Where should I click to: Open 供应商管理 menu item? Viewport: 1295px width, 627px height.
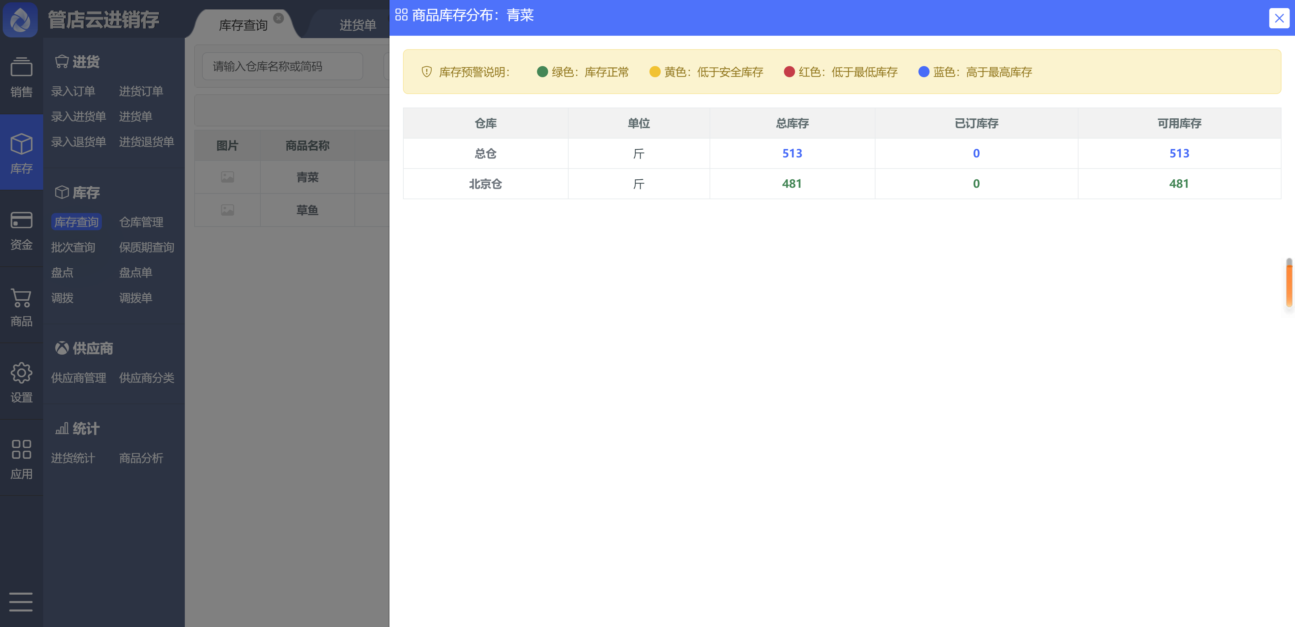(x=79, y=378)
